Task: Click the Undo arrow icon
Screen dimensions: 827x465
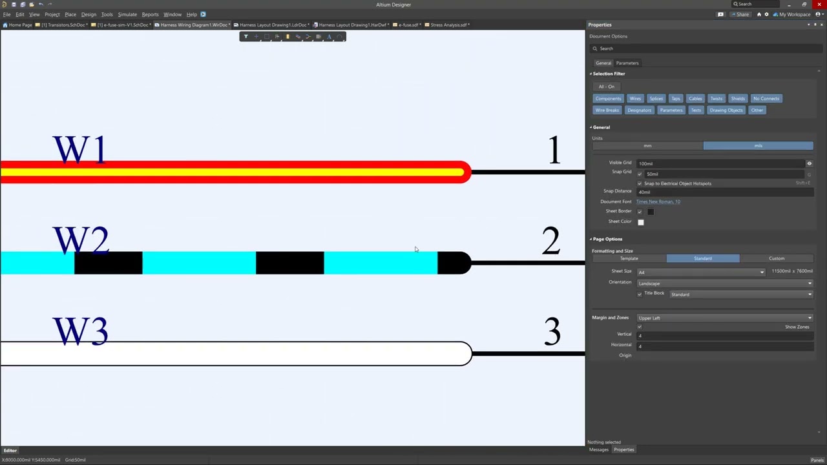Action: coord(41,5)
